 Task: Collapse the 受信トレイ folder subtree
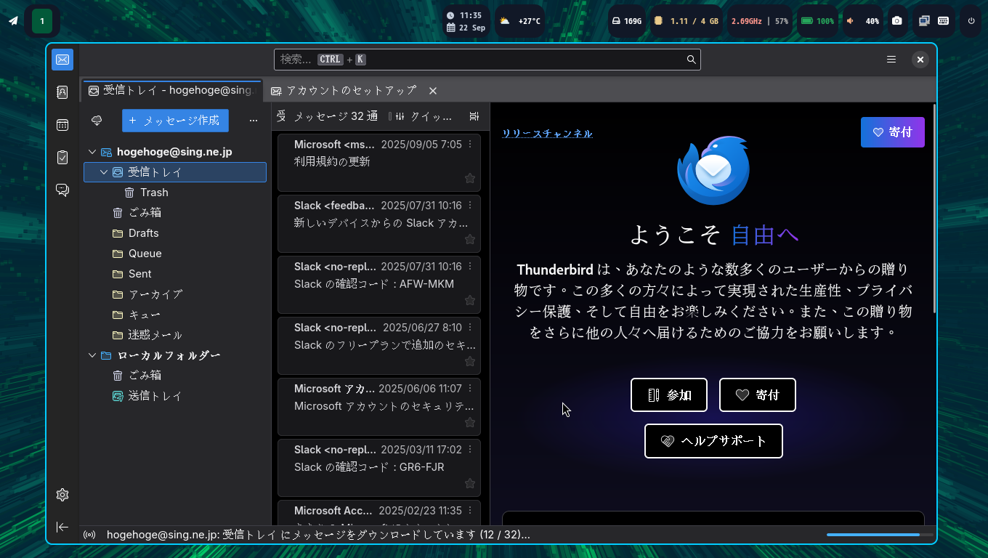(104, 172)
